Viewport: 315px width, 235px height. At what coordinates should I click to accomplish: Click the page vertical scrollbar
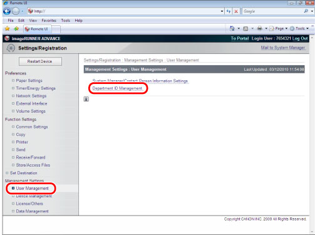pos(312,135)
